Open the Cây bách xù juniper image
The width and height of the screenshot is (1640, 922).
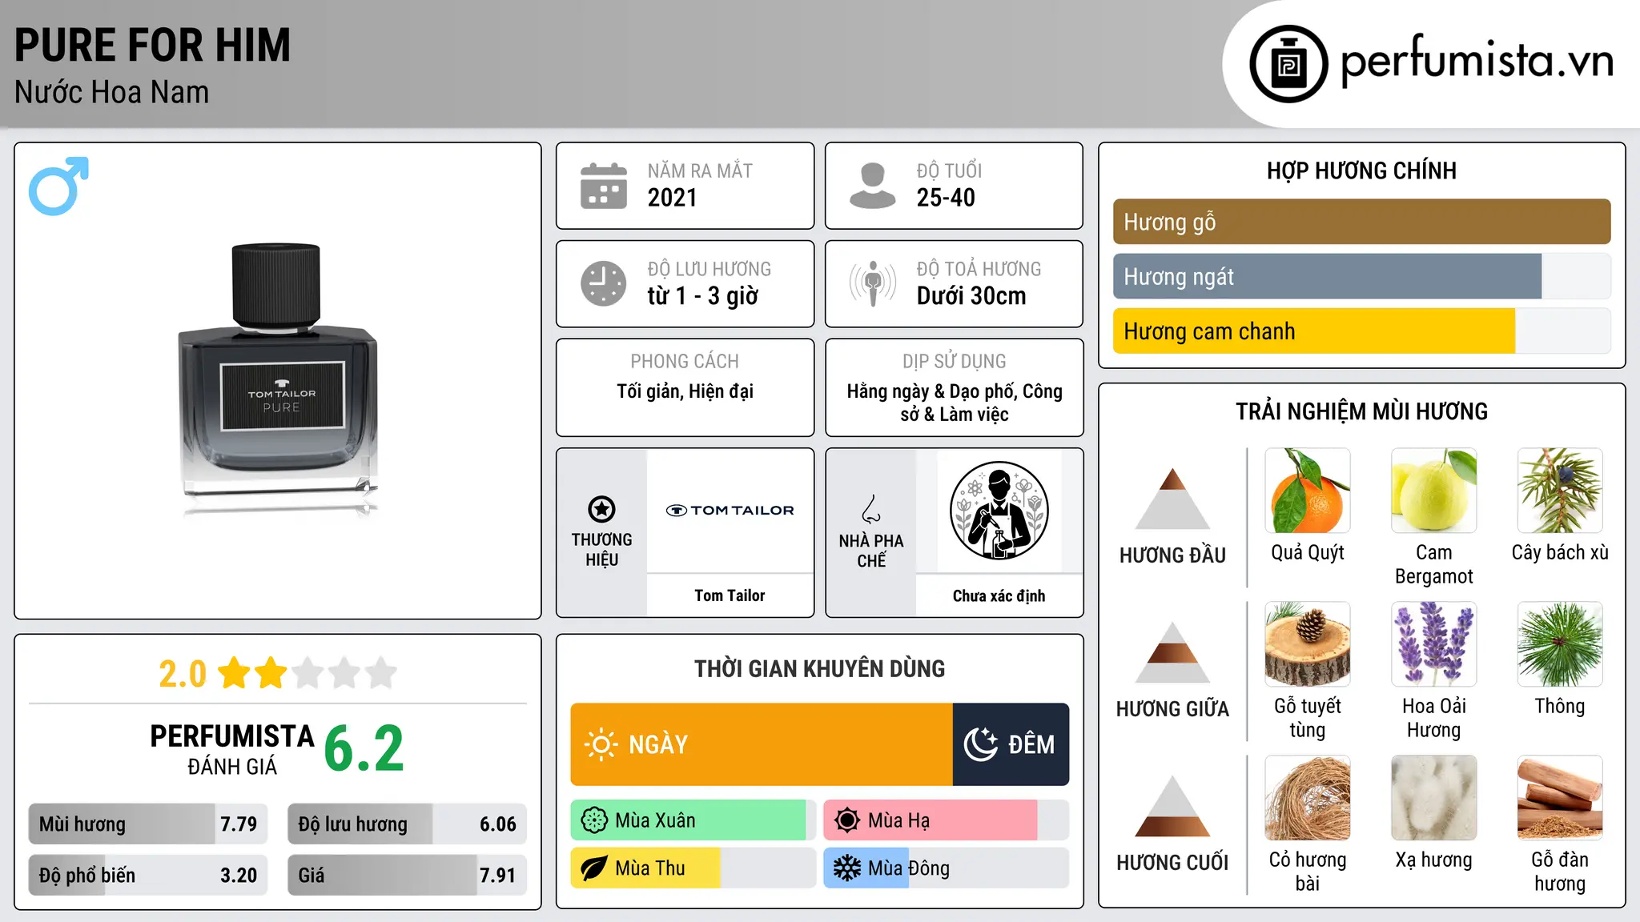tap(1560, 491)
